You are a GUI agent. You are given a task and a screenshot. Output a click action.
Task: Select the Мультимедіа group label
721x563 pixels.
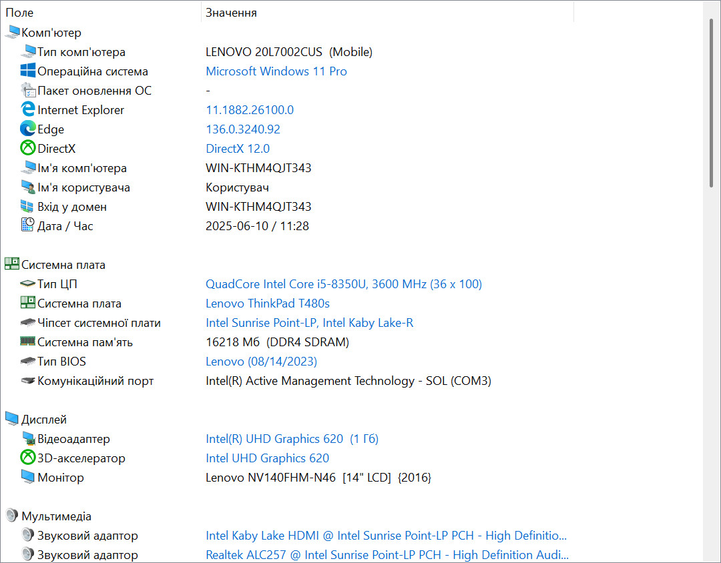[56, 516]
